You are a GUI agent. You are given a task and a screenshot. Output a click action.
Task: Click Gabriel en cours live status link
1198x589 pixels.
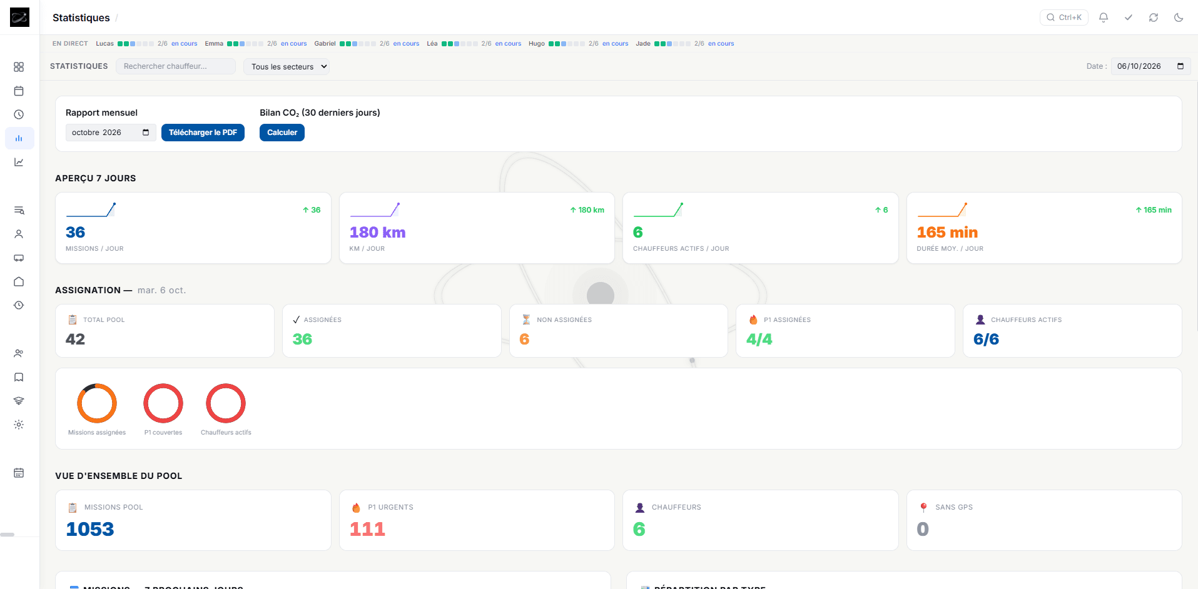(406, 44)
